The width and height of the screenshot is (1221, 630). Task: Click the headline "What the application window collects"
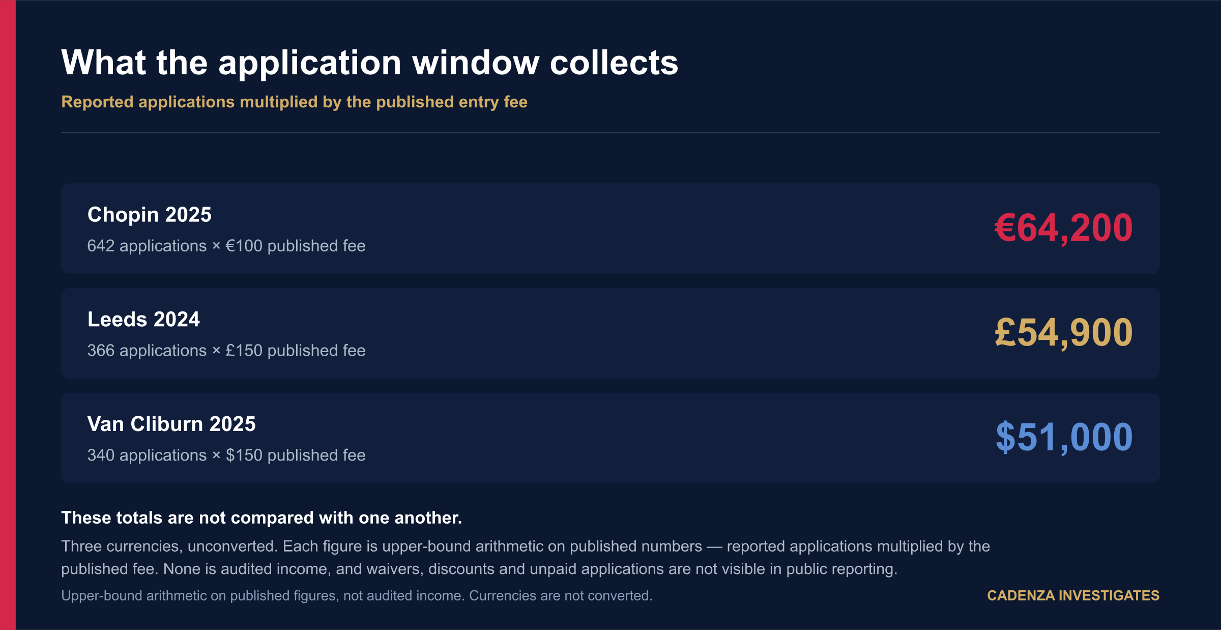(370, 63)
